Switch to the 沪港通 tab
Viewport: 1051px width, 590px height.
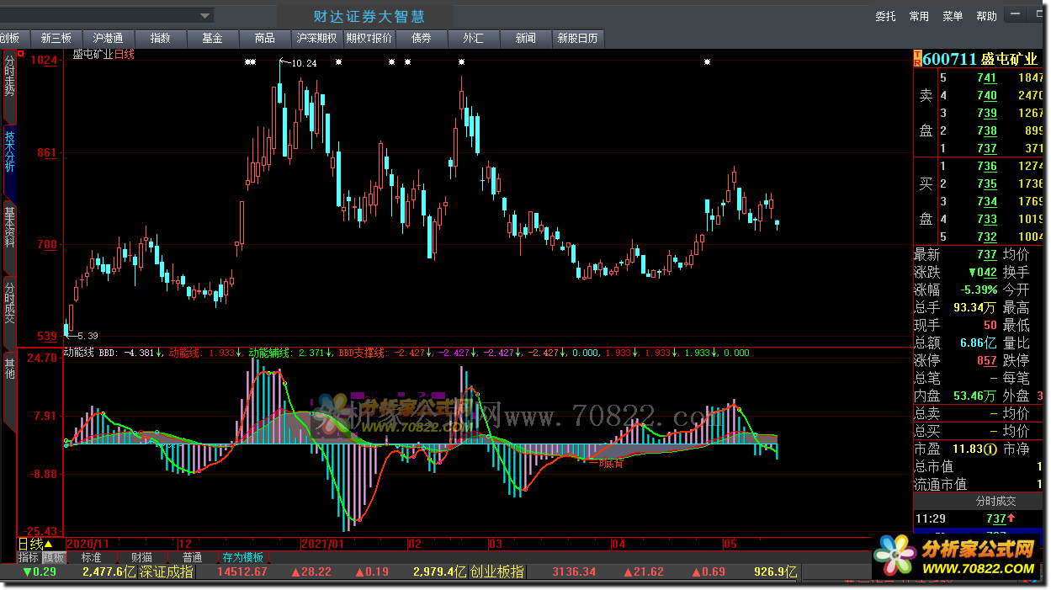coord(109,38)
